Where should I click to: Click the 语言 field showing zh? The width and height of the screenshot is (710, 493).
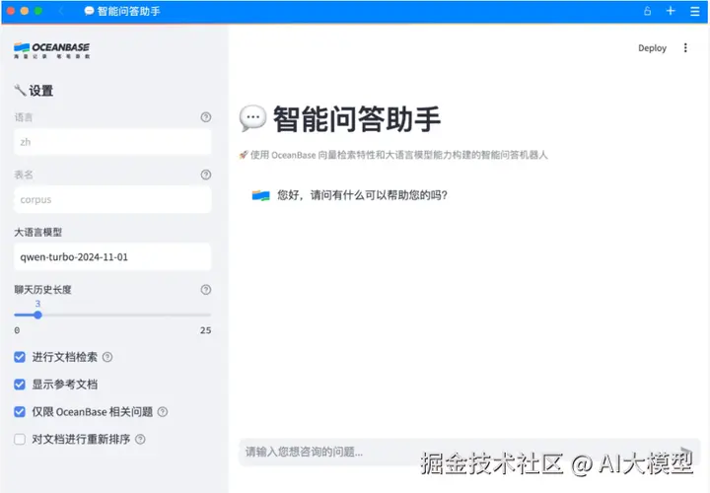[112, 142]
